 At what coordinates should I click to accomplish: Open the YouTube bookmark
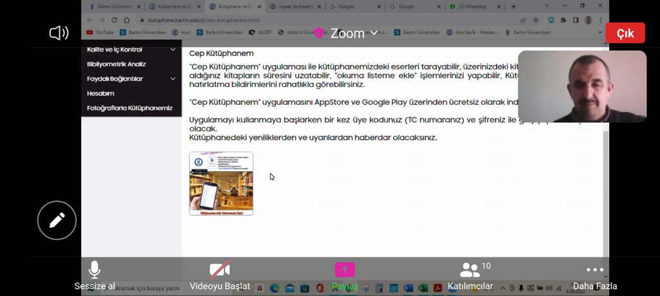click(100, 32)
